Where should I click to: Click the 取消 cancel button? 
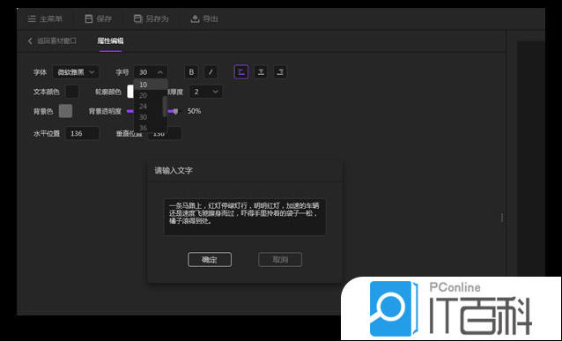280,260
